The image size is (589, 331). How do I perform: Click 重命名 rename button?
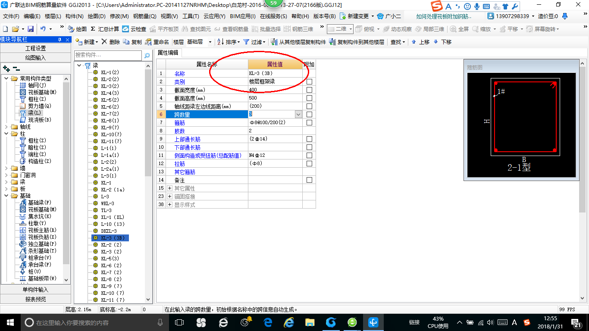[x=157, y=42]
